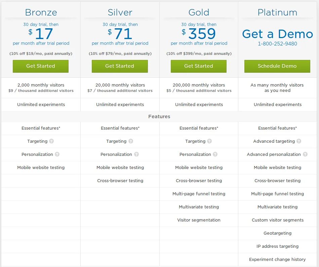
Task: Show info icon next to Gold Targeting
Action: (209, 141)
